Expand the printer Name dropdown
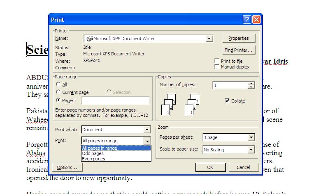 tap(209, 39)
